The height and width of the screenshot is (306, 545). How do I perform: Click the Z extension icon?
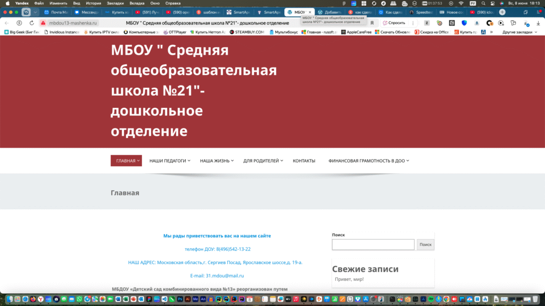[x=427, y=23]
